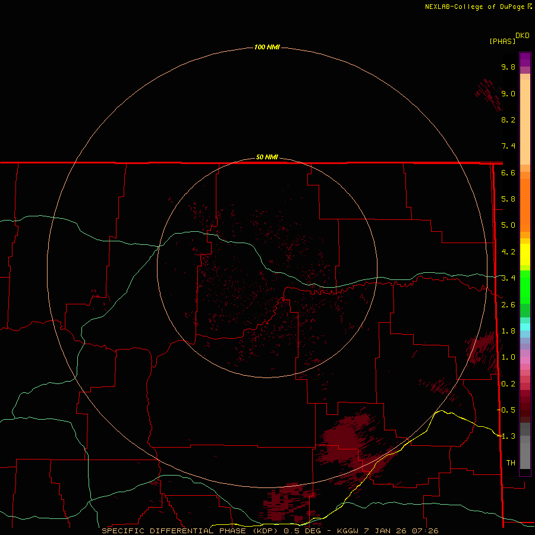Click the DKD product label
The height and width of the screenshot is (535, 535).
523,36
